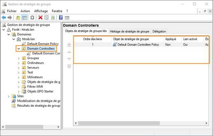Select Résultats de stratégie de groupe node
The width and height of the screenshot is (213, 136).
click(x=39, y=106)
